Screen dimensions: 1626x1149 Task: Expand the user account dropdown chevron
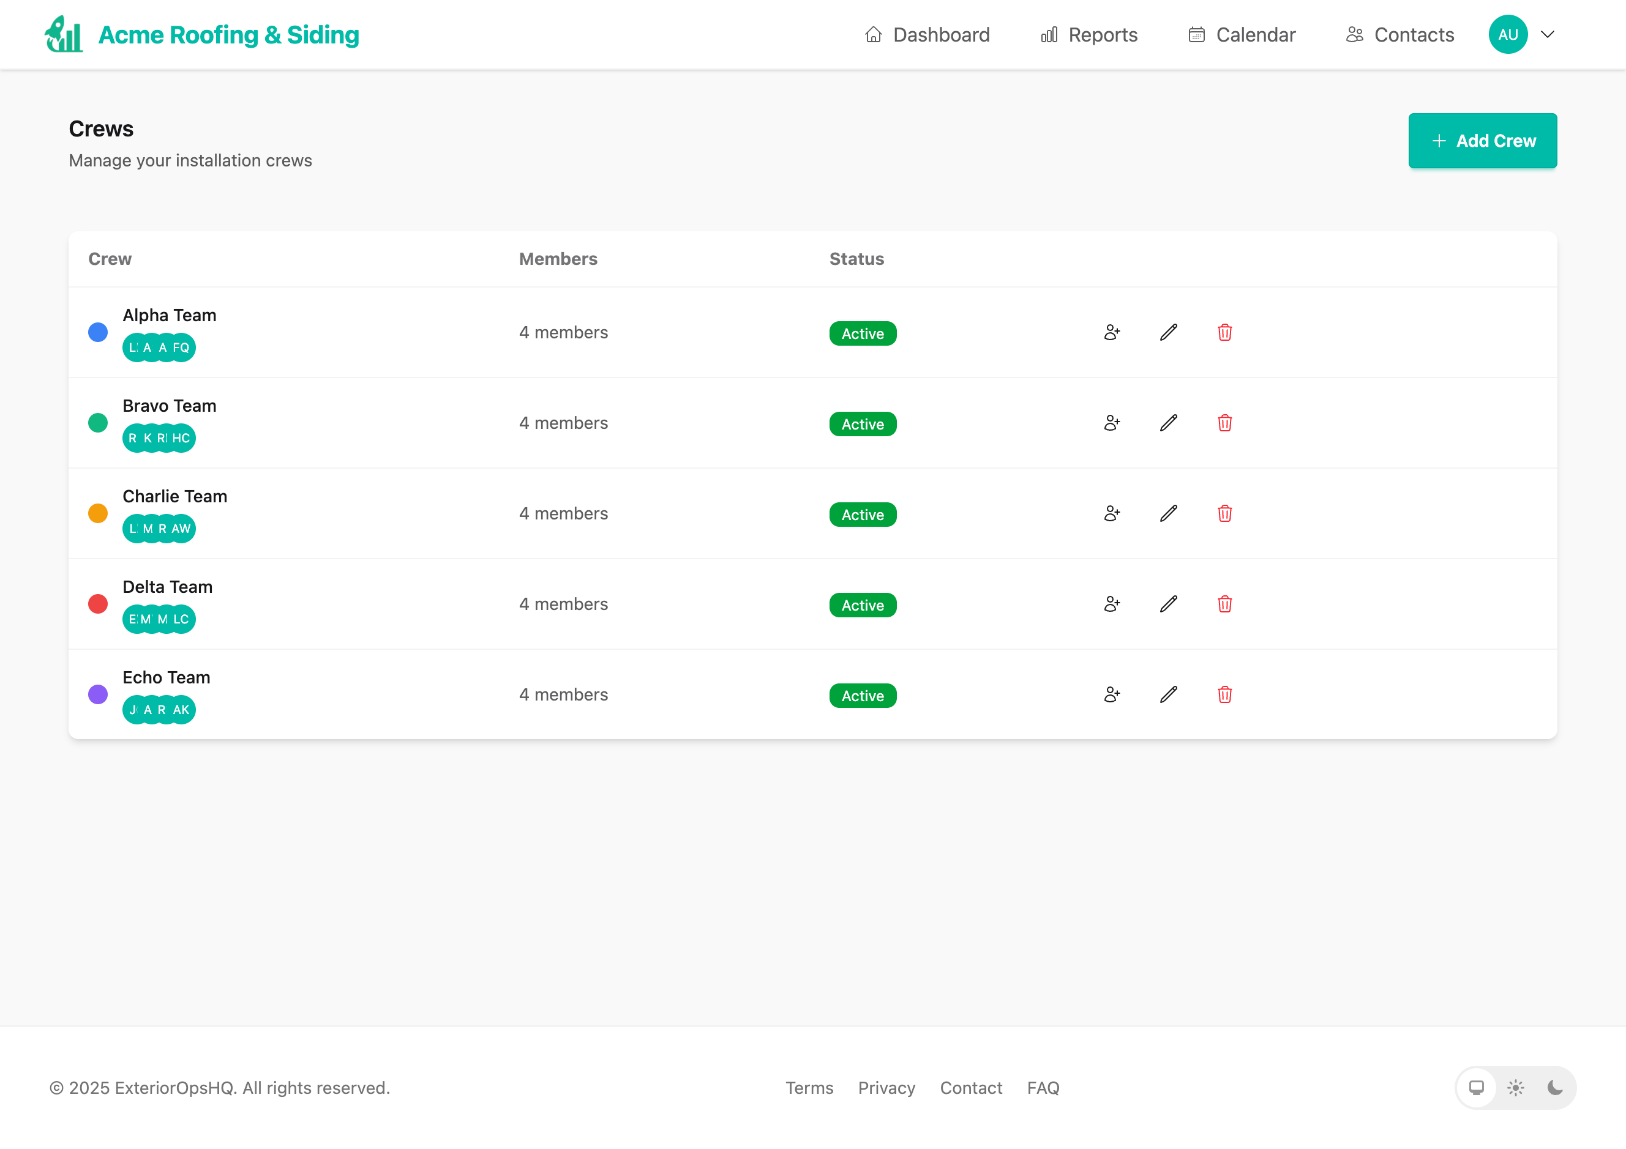1548,35
